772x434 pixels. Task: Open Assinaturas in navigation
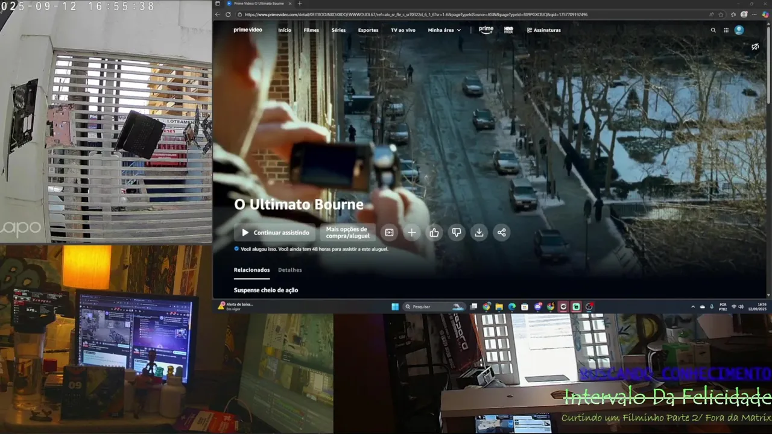point(543,30)
